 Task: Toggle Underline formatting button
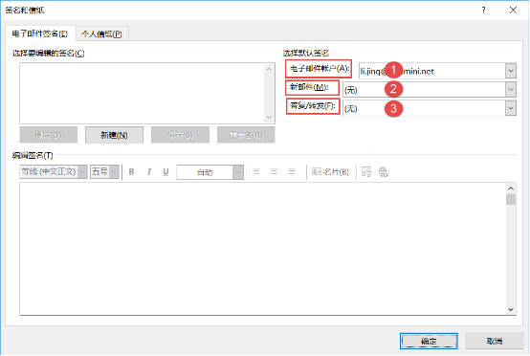pyautogui.click(x=166, y=172)
